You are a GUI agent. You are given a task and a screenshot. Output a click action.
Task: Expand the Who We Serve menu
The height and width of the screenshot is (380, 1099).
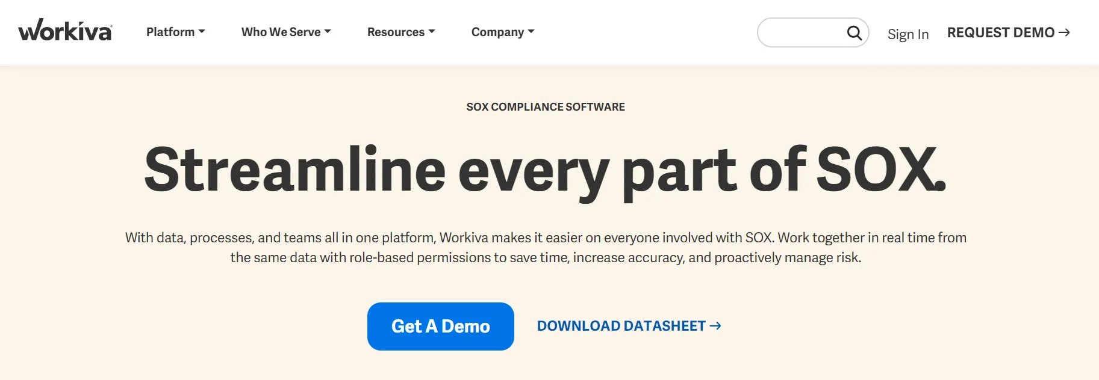point(286,32)
